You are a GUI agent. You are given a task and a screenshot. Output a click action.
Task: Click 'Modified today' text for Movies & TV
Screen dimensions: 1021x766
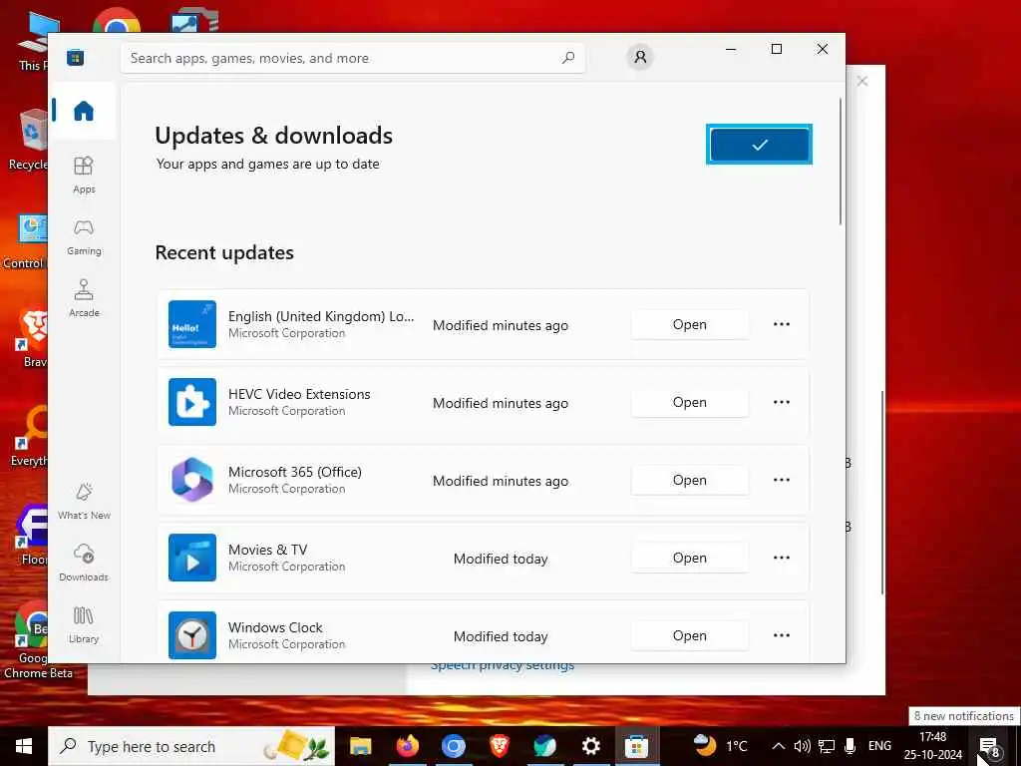(501, 559)
